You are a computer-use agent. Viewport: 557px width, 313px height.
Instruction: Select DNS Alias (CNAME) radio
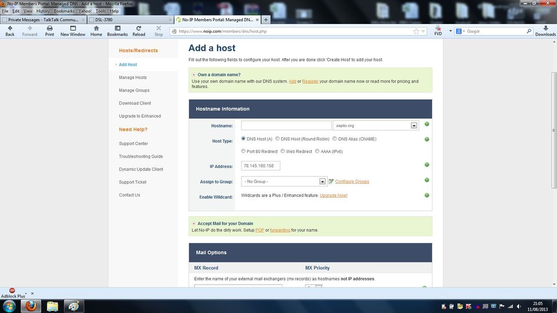click(x=335, y=139)
